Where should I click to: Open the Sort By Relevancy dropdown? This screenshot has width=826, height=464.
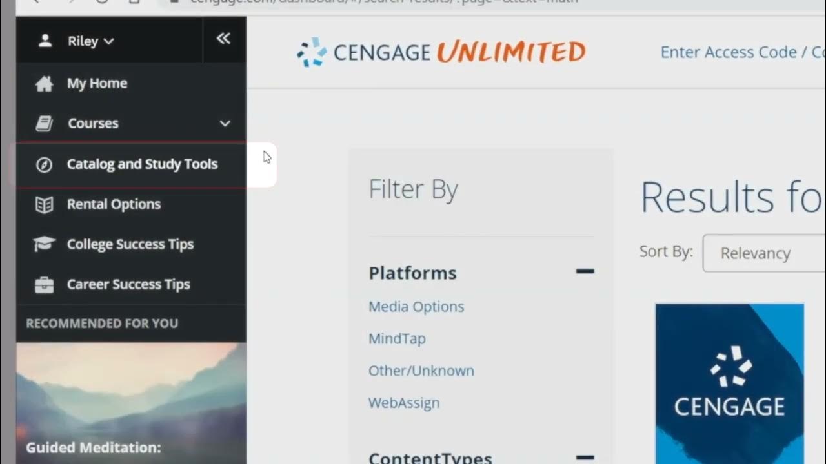click(761, 253)
